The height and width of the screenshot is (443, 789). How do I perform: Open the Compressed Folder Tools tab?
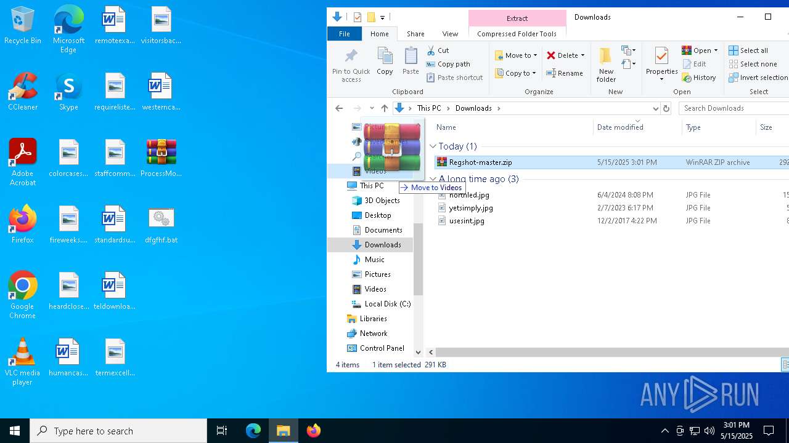click(517, 34)
